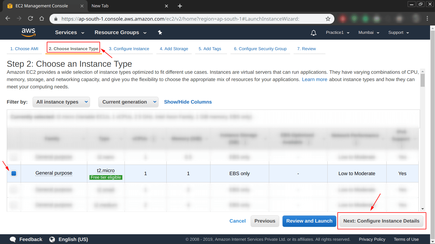Open the Current generation filter dropdown
Screen dimensions: 435x244
(x=128, y=102)
